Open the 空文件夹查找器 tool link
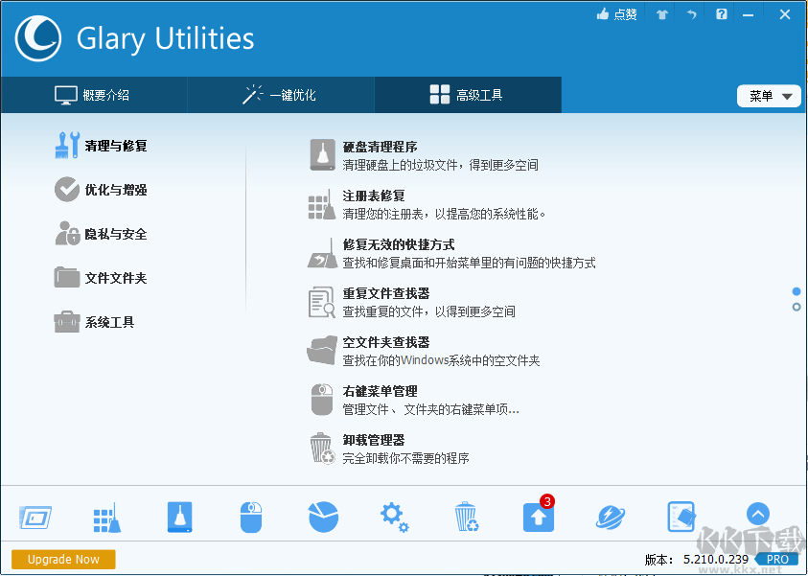This screenshot has width=808, height=576. (386, 342)
